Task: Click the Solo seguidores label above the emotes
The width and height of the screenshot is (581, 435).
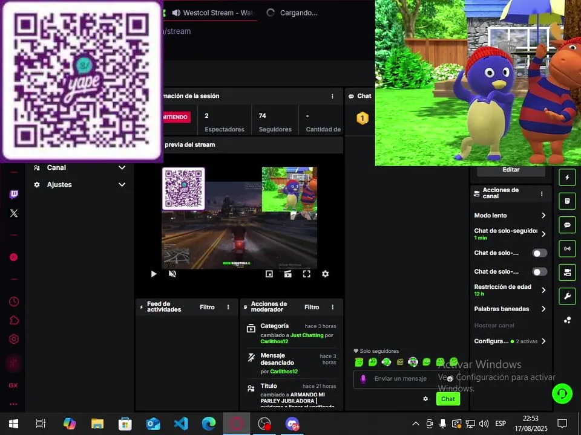Action: [x=376, y=350]
